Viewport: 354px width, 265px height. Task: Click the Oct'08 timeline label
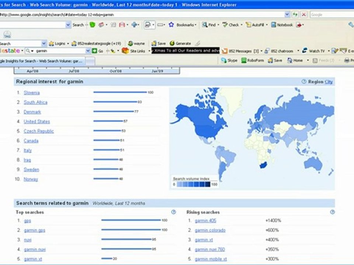pyautogui.click(x=115, y=71)
